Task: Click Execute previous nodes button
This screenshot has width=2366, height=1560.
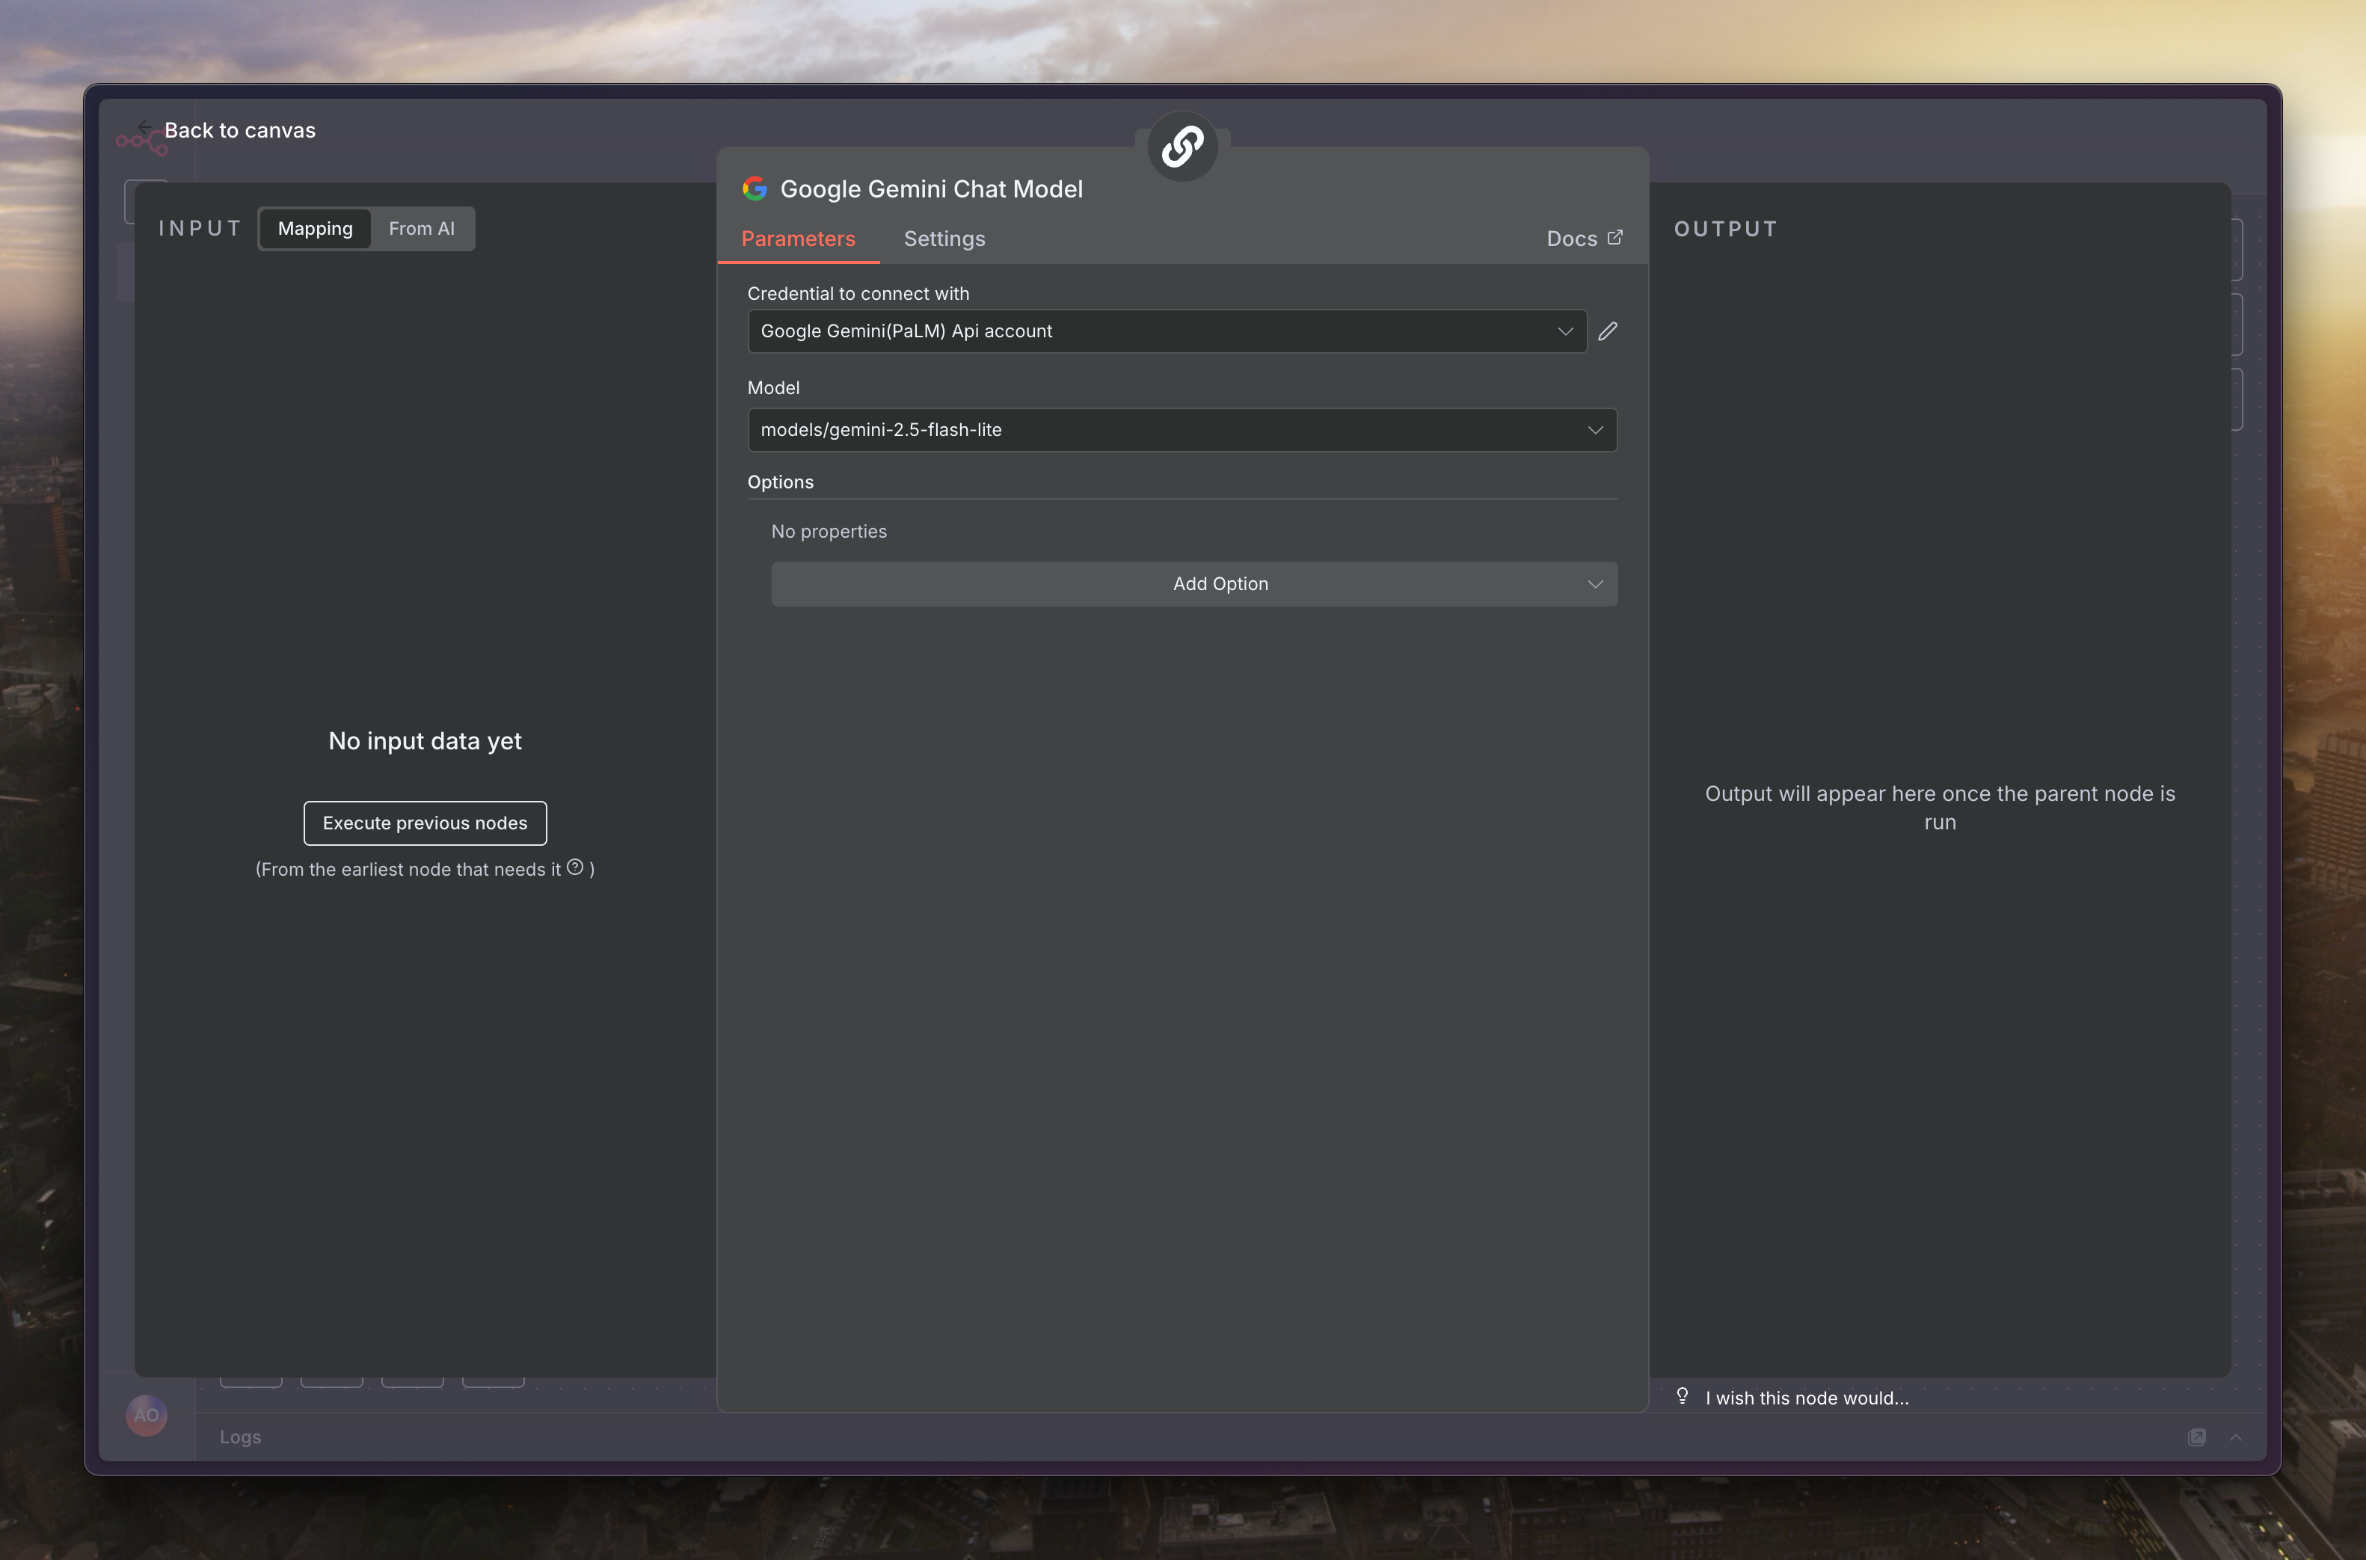Action: pos(425,823)
